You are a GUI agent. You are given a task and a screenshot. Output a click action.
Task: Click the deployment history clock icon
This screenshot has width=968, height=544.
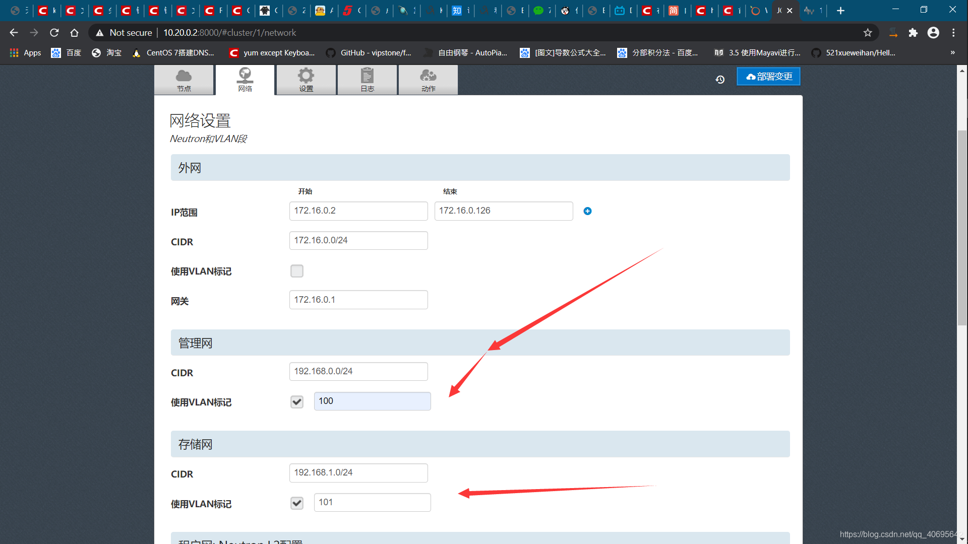click(720, 80)
